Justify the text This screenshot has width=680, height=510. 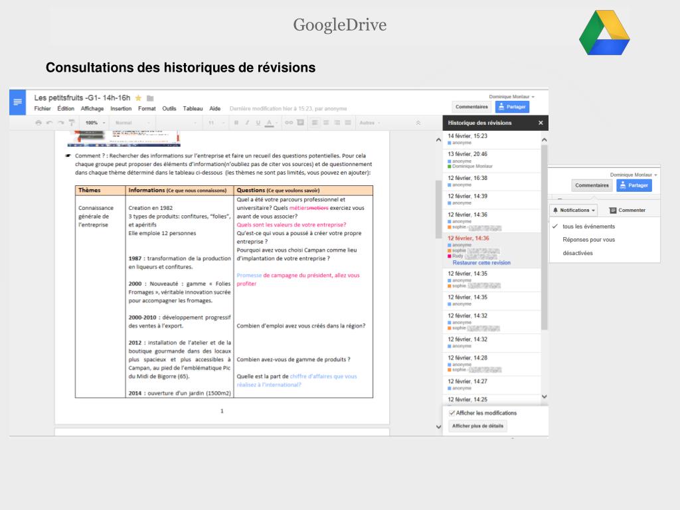point(348,123)
